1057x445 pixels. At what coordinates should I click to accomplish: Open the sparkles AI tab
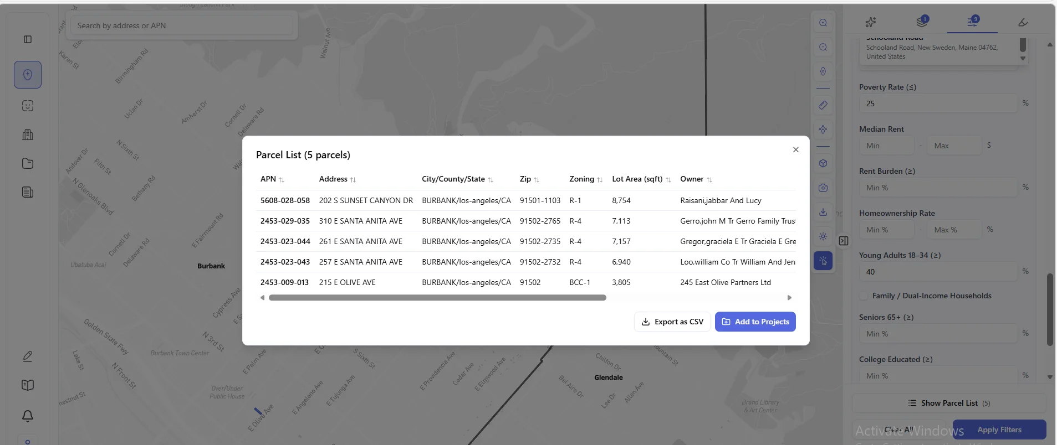pos(871,22)
